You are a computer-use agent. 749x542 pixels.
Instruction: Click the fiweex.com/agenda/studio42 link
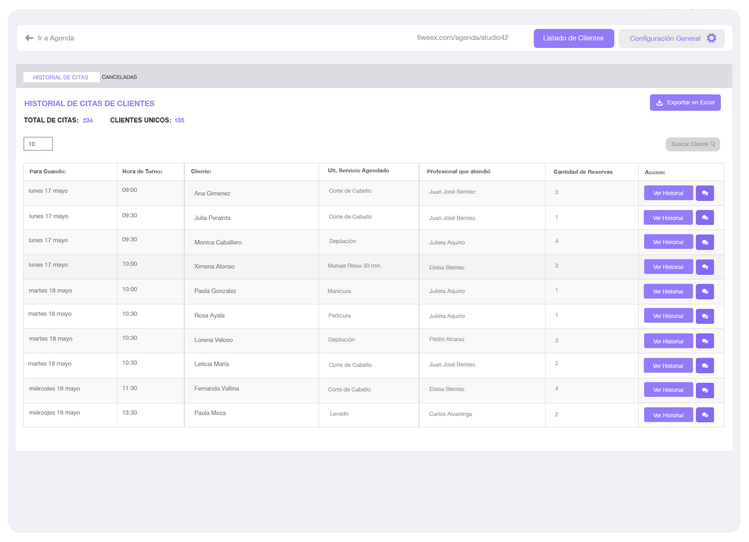[462, 38]
